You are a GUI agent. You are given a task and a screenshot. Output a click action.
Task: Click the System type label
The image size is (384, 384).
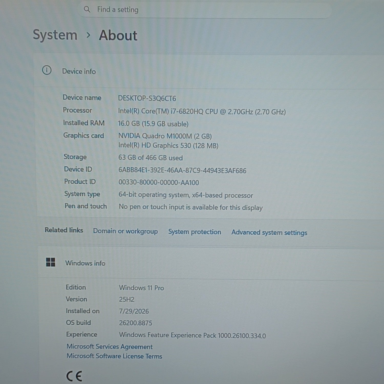(x=82, y=194)
